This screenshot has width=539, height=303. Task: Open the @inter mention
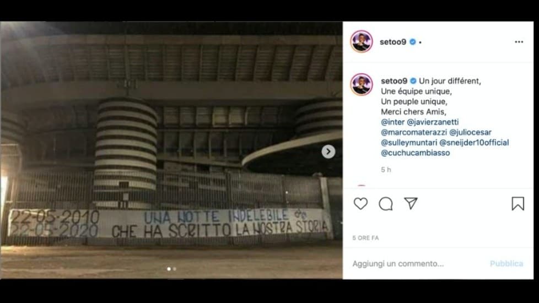coord(392,122)
